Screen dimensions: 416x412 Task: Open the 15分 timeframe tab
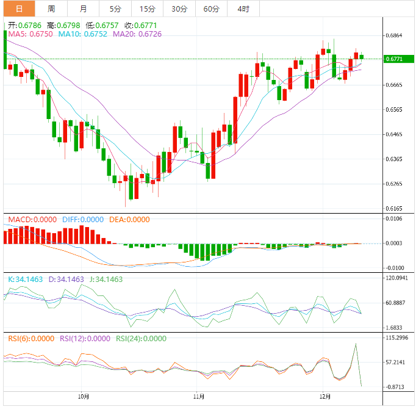148,9
